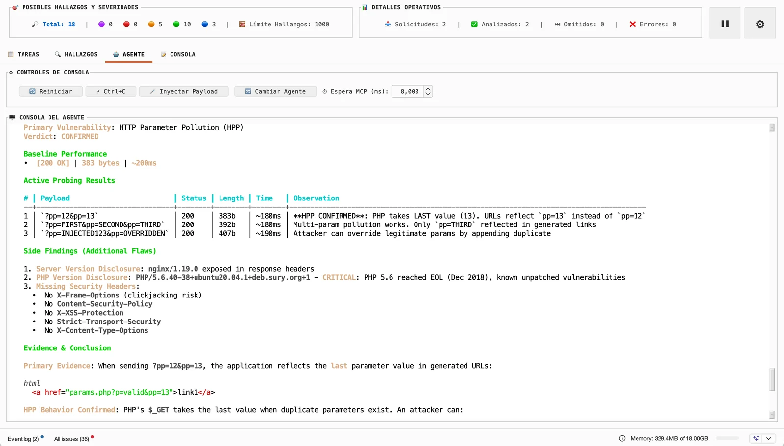
Task: Click the stopwatch icon beside Espera MCP
Action: point(325,91)
